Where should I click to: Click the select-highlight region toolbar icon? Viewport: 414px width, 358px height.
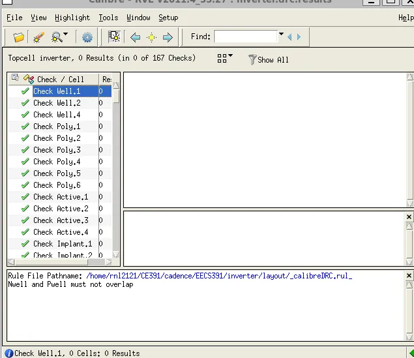click(114, 37)
